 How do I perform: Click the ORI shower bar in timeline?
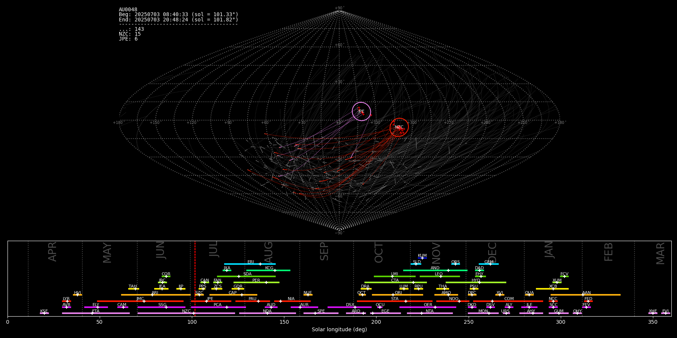[398, 295]
